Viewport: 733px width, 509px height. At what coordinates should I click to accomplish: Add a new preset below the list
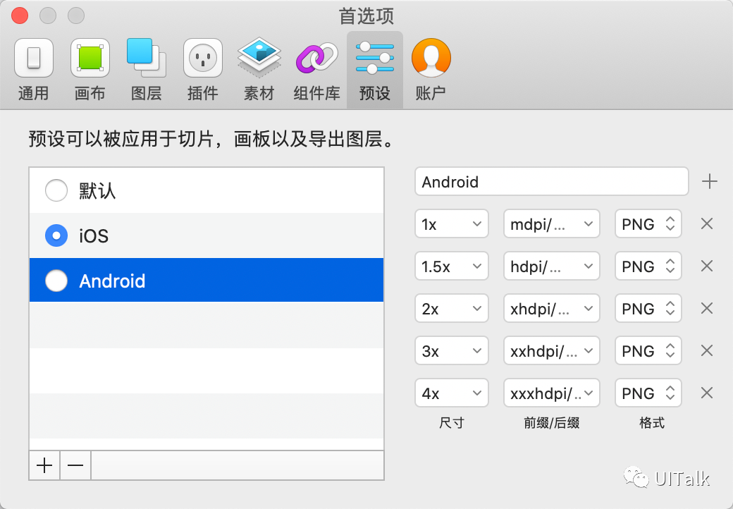(x=44, y=465)
